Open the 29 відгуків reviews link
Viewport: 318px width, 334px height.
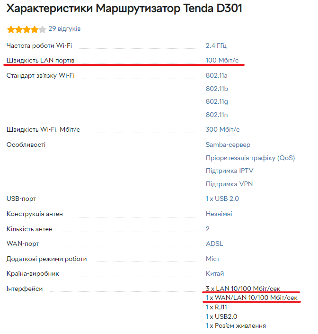pyautogui.click(x=64, y=29)
